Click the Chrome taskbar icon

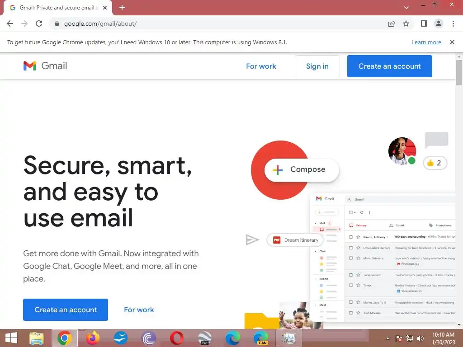[x=64, y=338]
